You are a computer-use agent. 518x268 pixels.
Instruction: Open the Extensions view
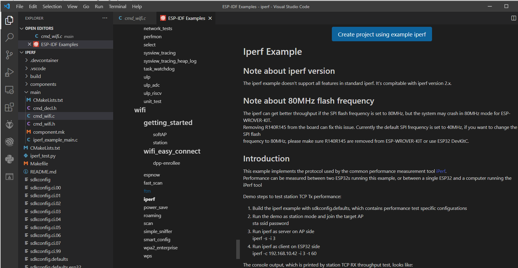pos(9,107)
